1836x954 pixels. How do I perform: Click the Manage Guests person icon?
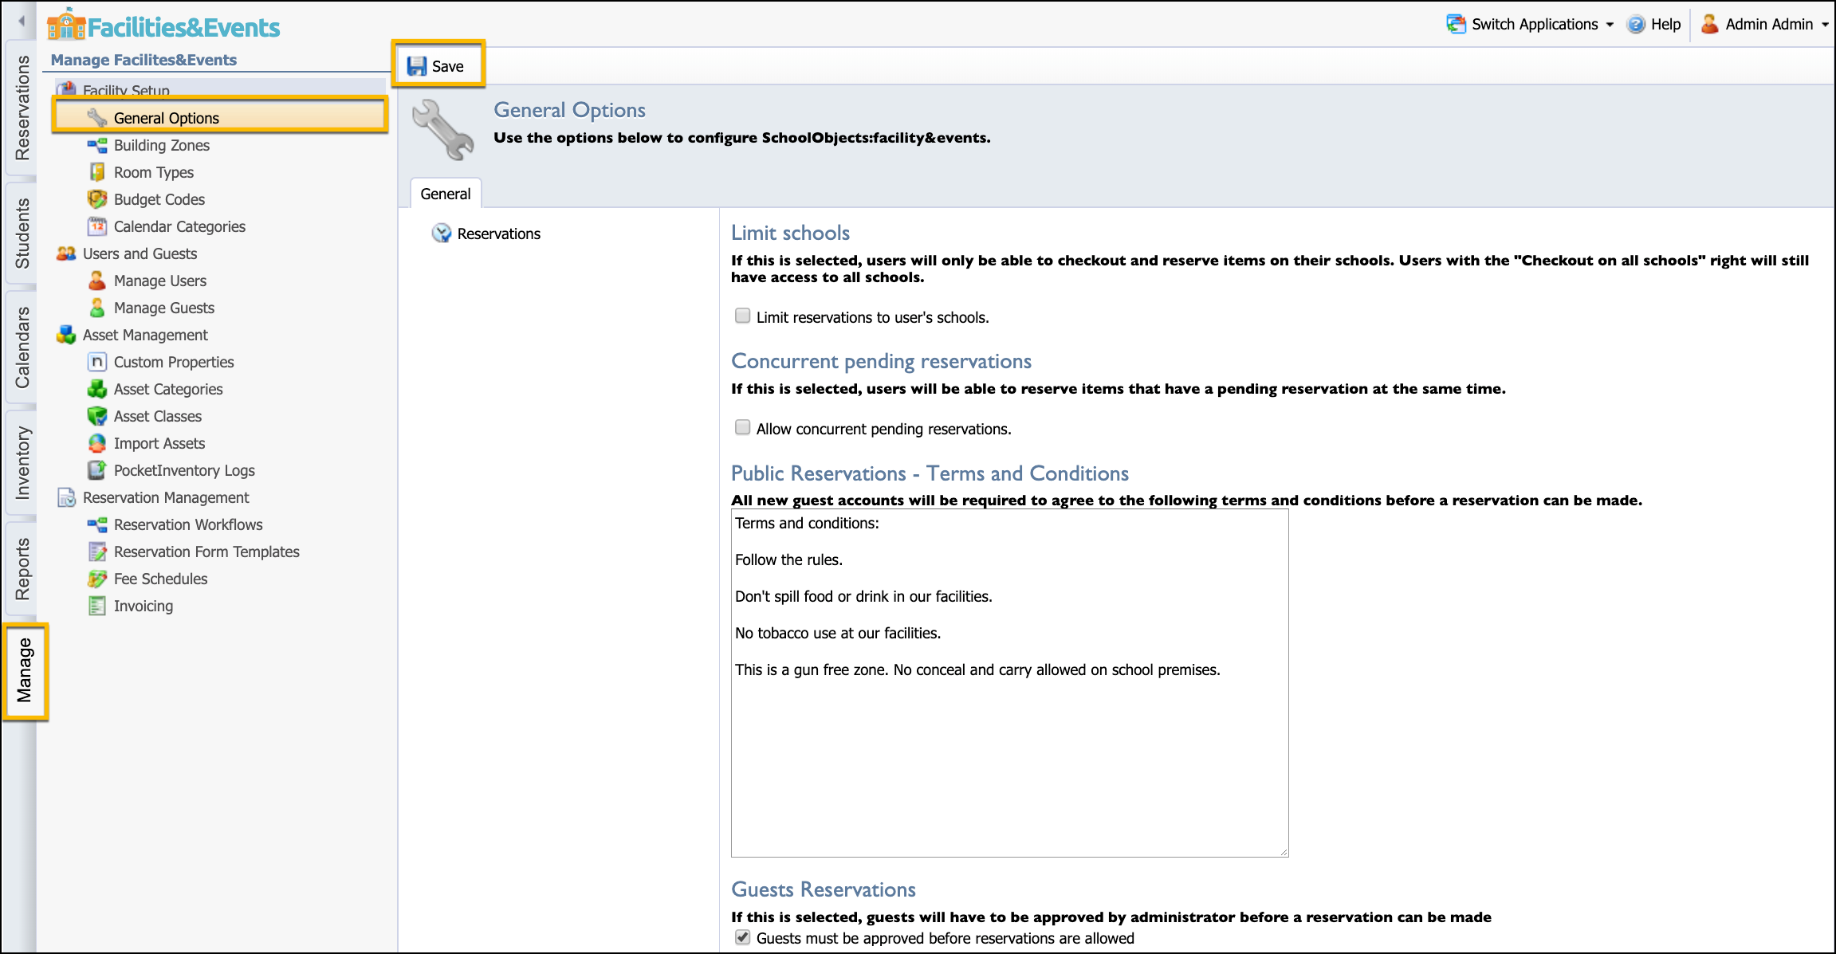click(x=97, y=308)
